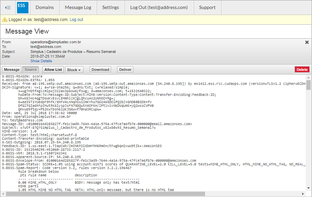This screenshot has height=197, width=312.
Task: Navigate to the Message Log
Action: 78,7
